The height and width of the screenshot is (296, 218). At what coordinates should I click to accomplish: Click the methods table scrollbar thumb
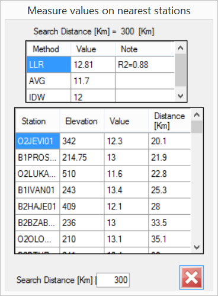pos(181,70)
